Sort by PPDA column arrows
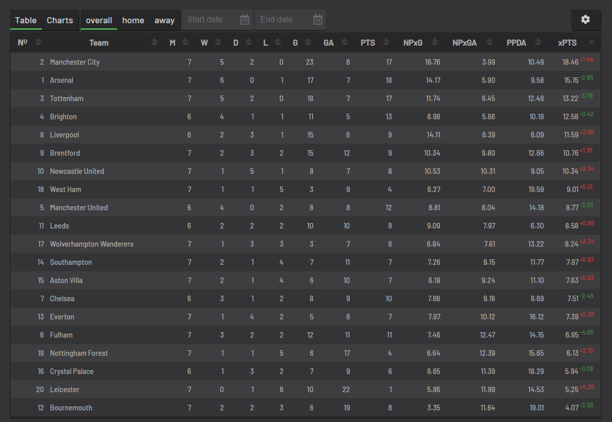This screenshot has width=612, height=422. coord(538,42)
